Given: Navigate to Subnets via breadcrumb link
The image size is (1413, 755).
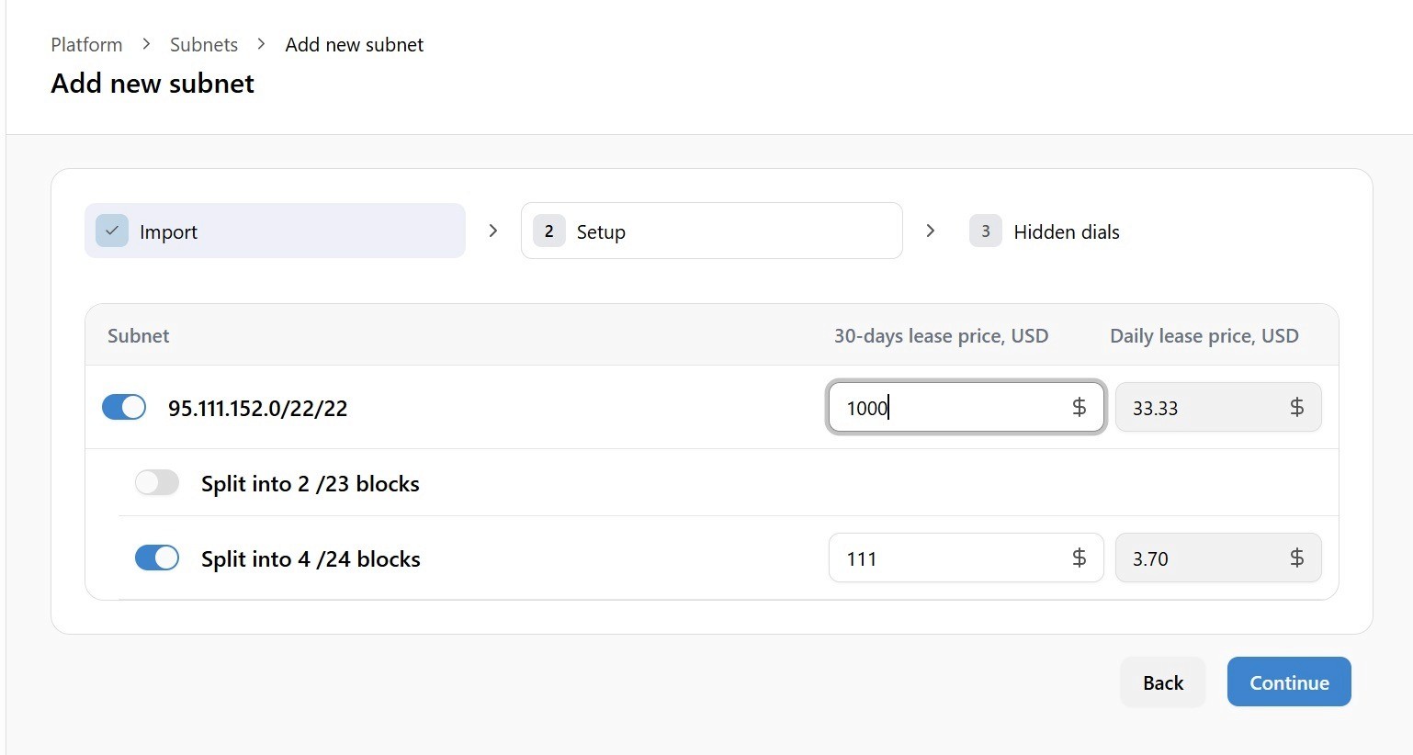Looking at the screenshot, I should pos(203,43).
